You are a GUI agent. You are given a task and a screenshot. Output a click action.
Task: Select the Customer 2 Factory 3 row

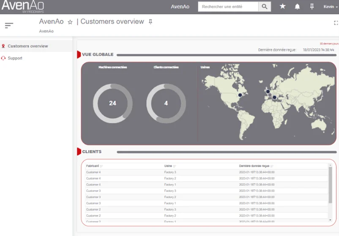pyautogui.click(x=206, y=209)
